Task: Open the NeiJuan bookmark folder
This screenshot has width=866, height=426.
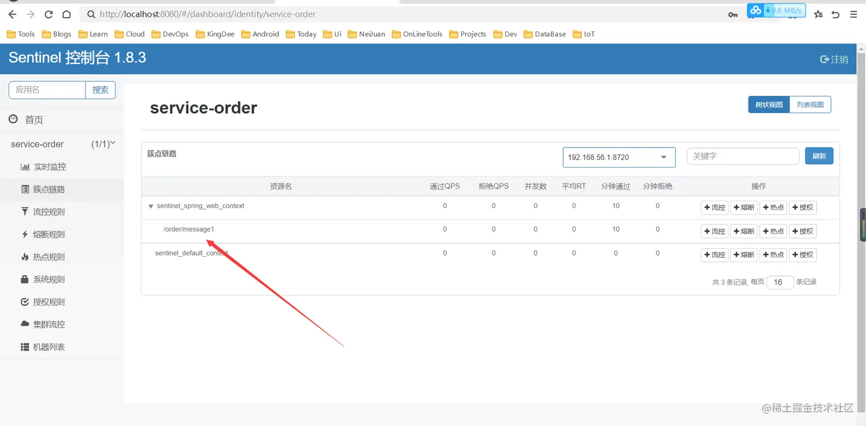Action: pyautogui.click(x=367, y=34)
